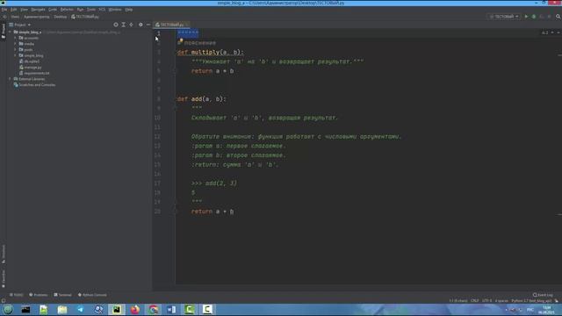
Task: Select db.sqlite3 file in tree
Action: point(29,61)
